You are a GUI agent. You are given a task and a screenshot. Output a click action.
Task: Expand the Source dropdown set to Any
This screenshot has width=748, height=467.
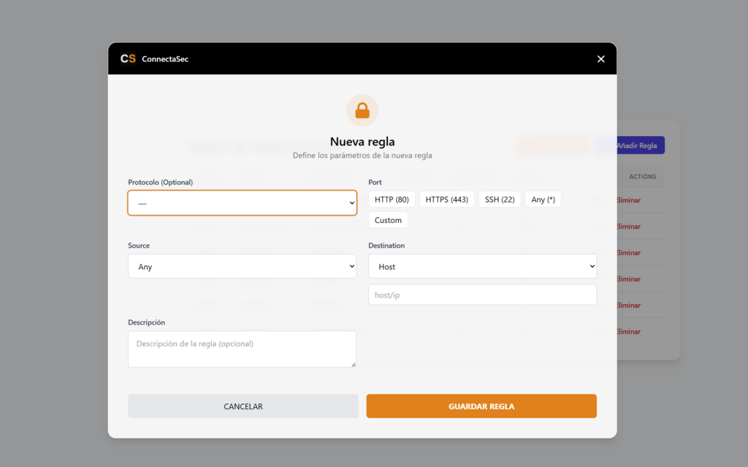tap(242, 267)
